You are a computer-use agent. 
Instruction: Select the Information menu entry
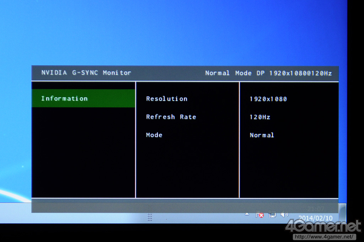point(83,99)
